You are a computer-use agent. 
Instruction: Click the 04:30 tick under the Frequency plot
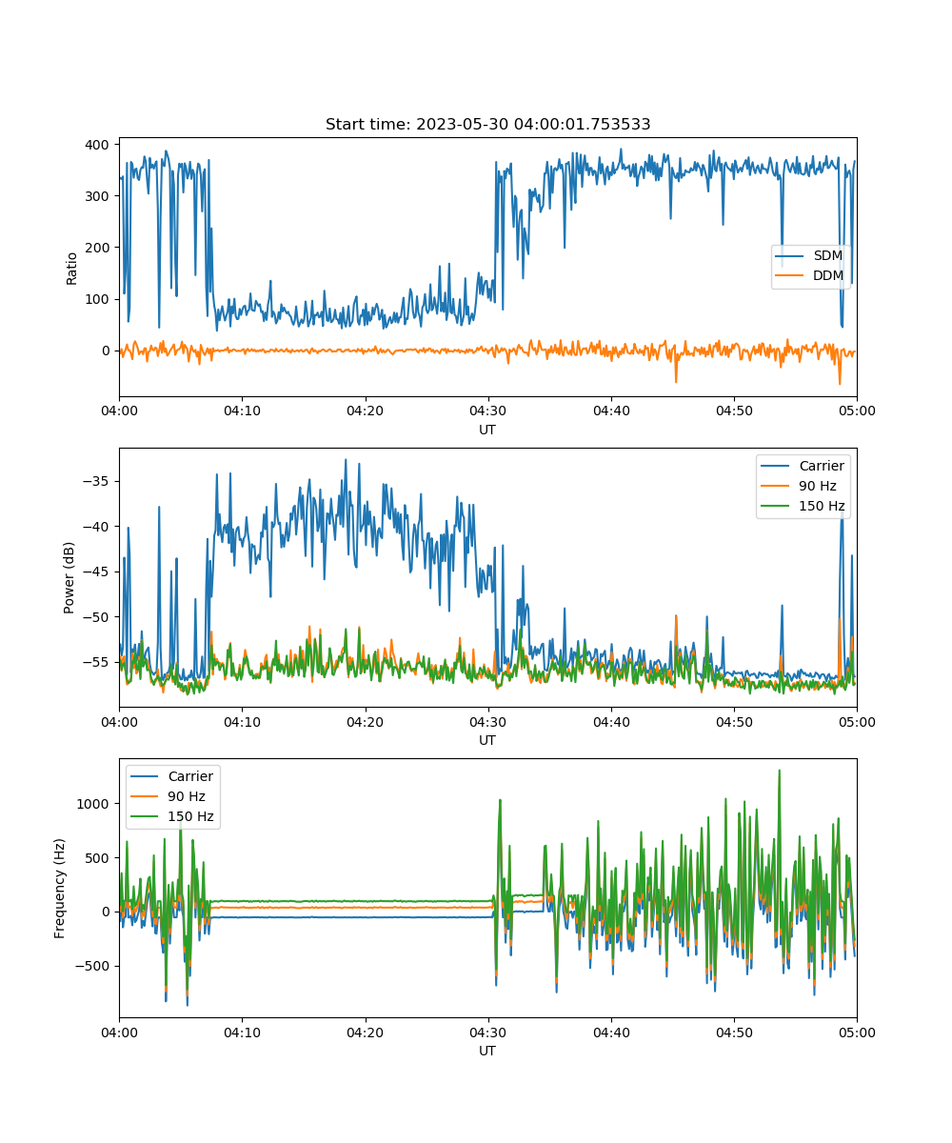pos(488,1032)
